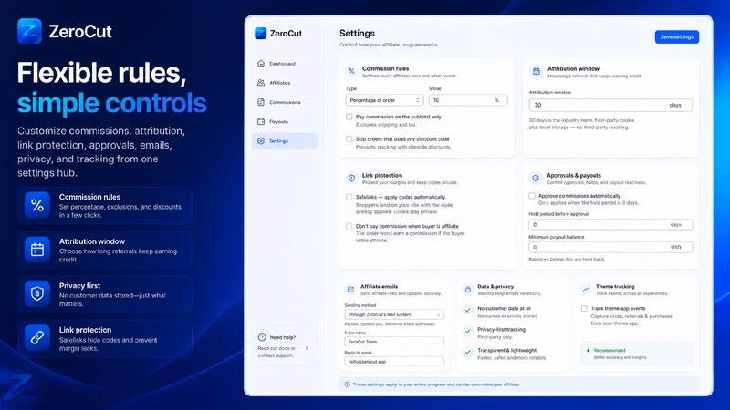Click the text 'Replies come to you. We never share addresses.'
The width and height of the screenshot is (730, 410).
coord(391,324)
